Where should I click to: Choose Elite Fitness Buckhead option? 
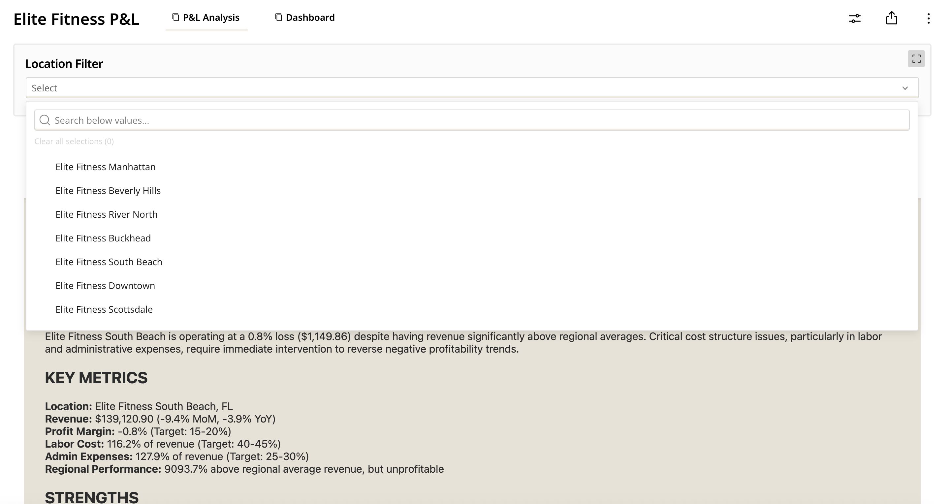pos(103,238)
